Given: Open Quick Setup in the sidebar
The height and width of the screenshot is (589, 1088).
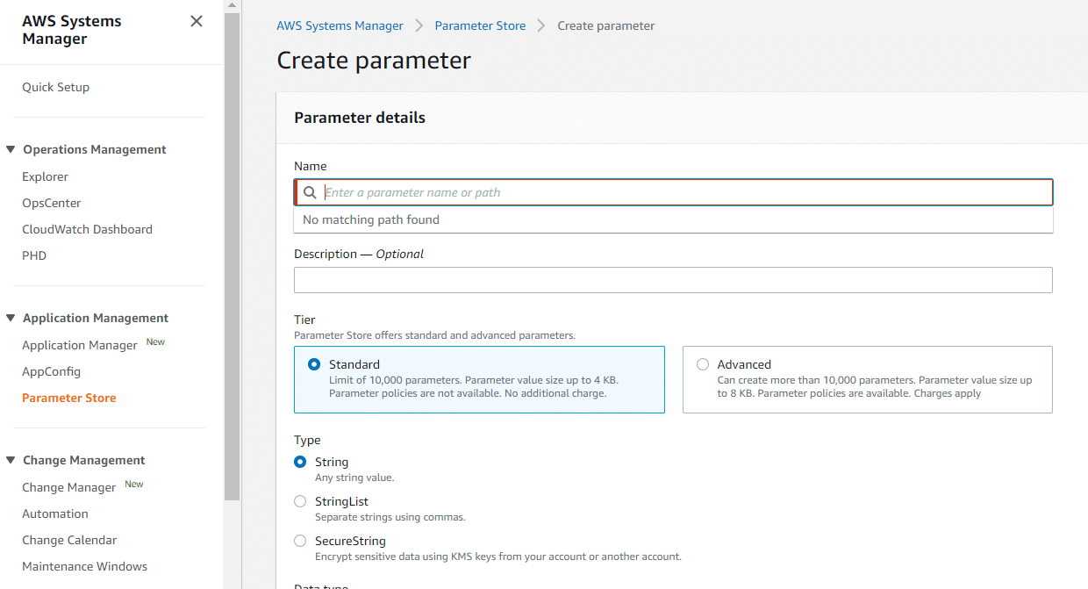Looking at the screenshot, I should point(56,87).
